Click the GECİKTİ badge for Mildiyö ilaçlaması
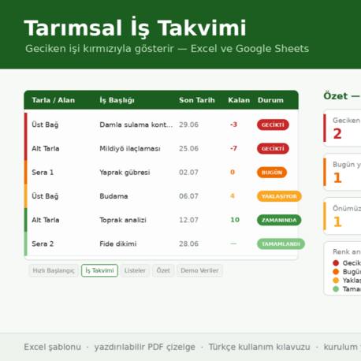The width and height of the screenshot is (361, 361). tap(273, 149)
